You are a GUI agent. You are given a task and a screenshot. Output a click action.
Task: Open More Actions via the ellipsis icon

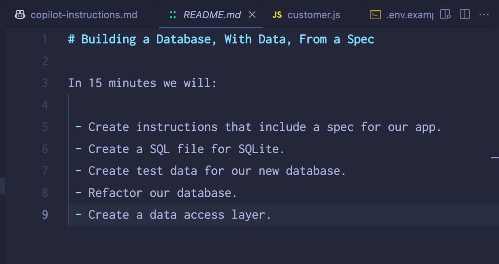coord(484,14)
